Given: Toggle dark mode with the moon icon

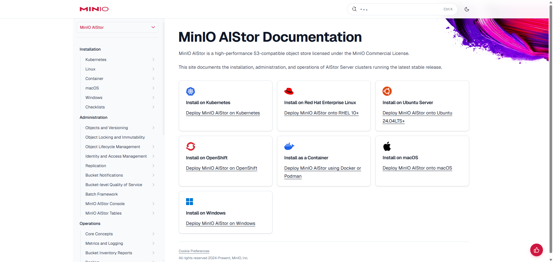Looking at the screenshot, I should (x=467, y=9).
